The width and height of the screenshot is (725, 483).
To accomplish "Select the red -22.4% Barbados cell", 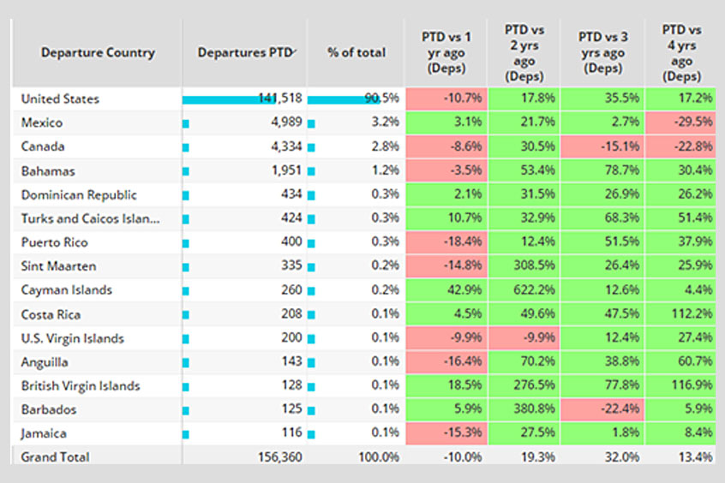I will pos(603,409).
